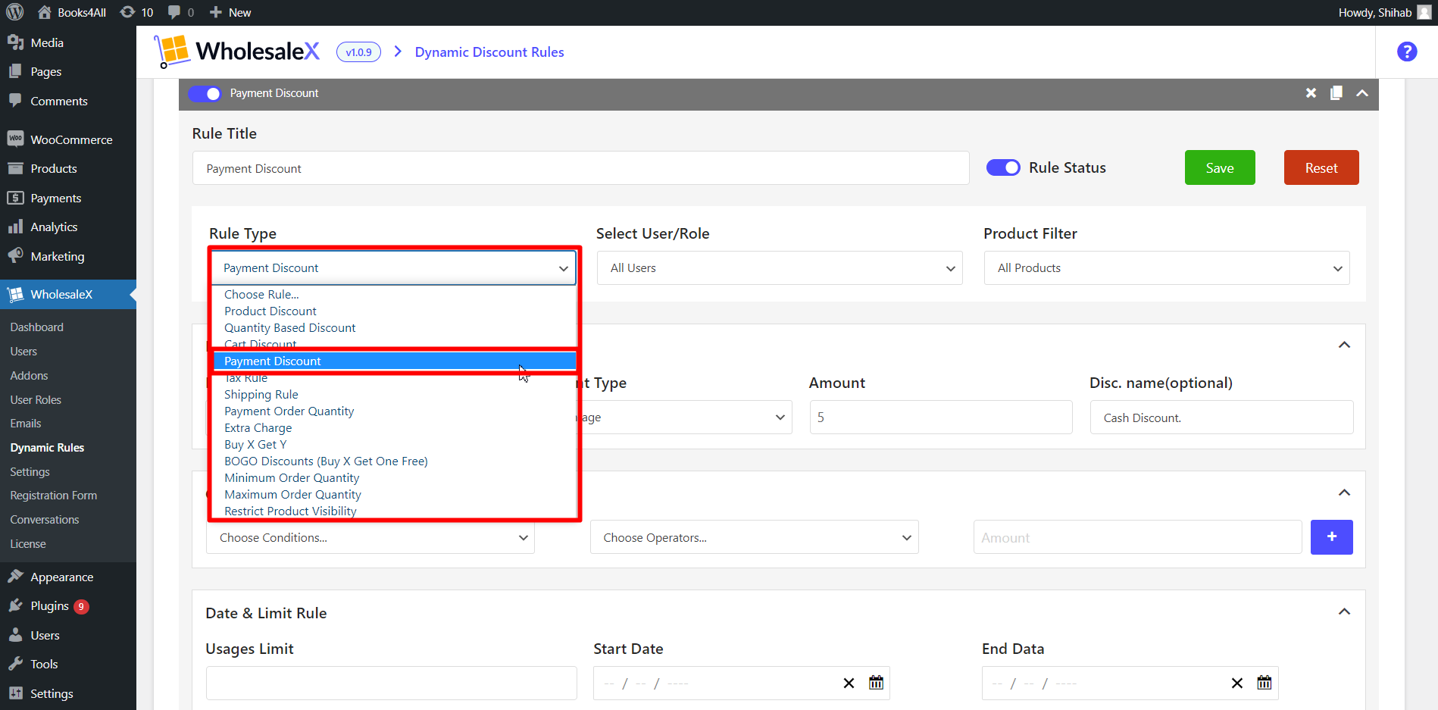Delete rule with the X icon in header

1311,93
